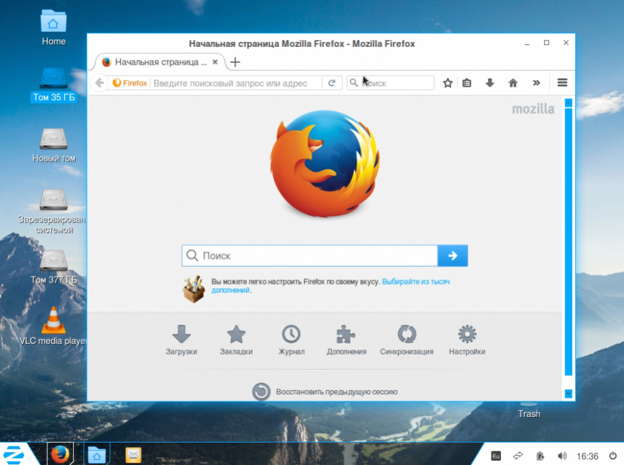
Task: Expand the toolbar overflow chevron
Action: click(537, 83)
